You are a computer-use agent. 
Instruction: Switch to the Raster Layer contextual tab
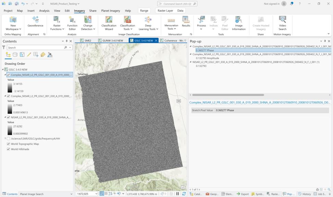click(x=165, y=11)
